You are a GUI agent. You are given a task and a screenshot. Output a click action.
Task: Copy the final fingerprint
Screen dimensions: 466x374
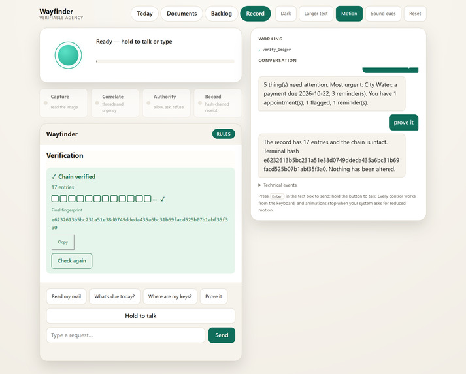pyautogui.click(x=63, y=242)
